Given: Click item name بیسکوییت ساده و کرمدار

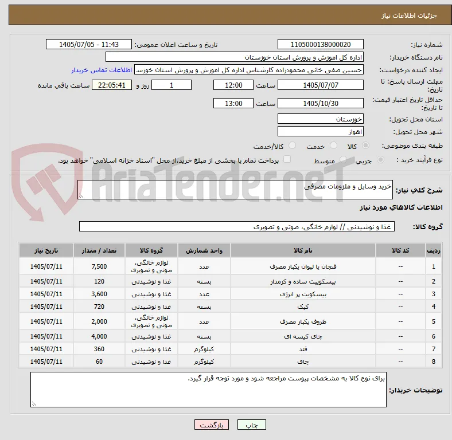Looking at the screenshot, I should (303, 281).
